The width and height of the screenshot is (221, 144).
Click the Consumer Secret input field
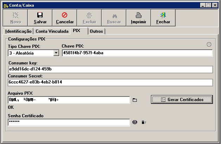(x=110, y=82)
